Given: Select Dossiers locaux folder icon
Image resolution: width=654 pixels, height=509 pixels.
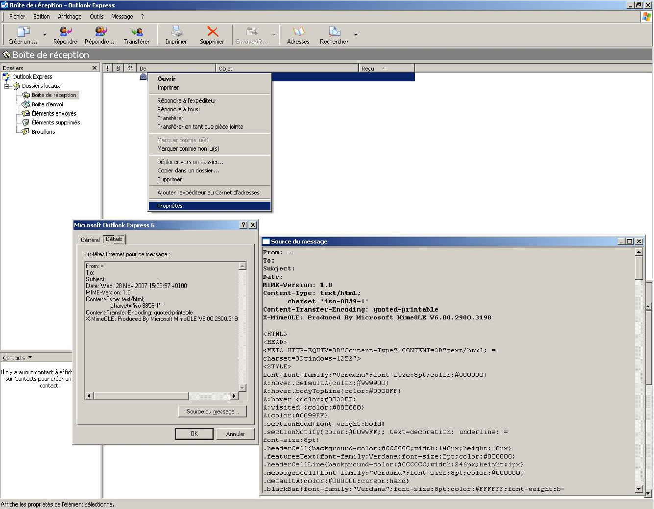Looking at the screenshot, I should [16, 86].
